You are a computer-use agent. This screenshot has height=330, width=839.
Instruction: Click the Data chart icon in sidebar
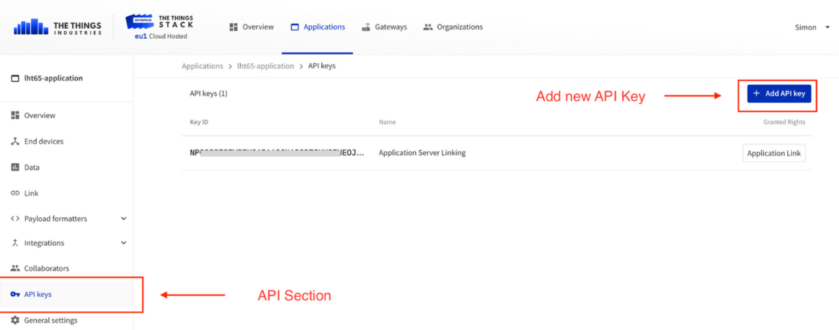tap(15, 167)
